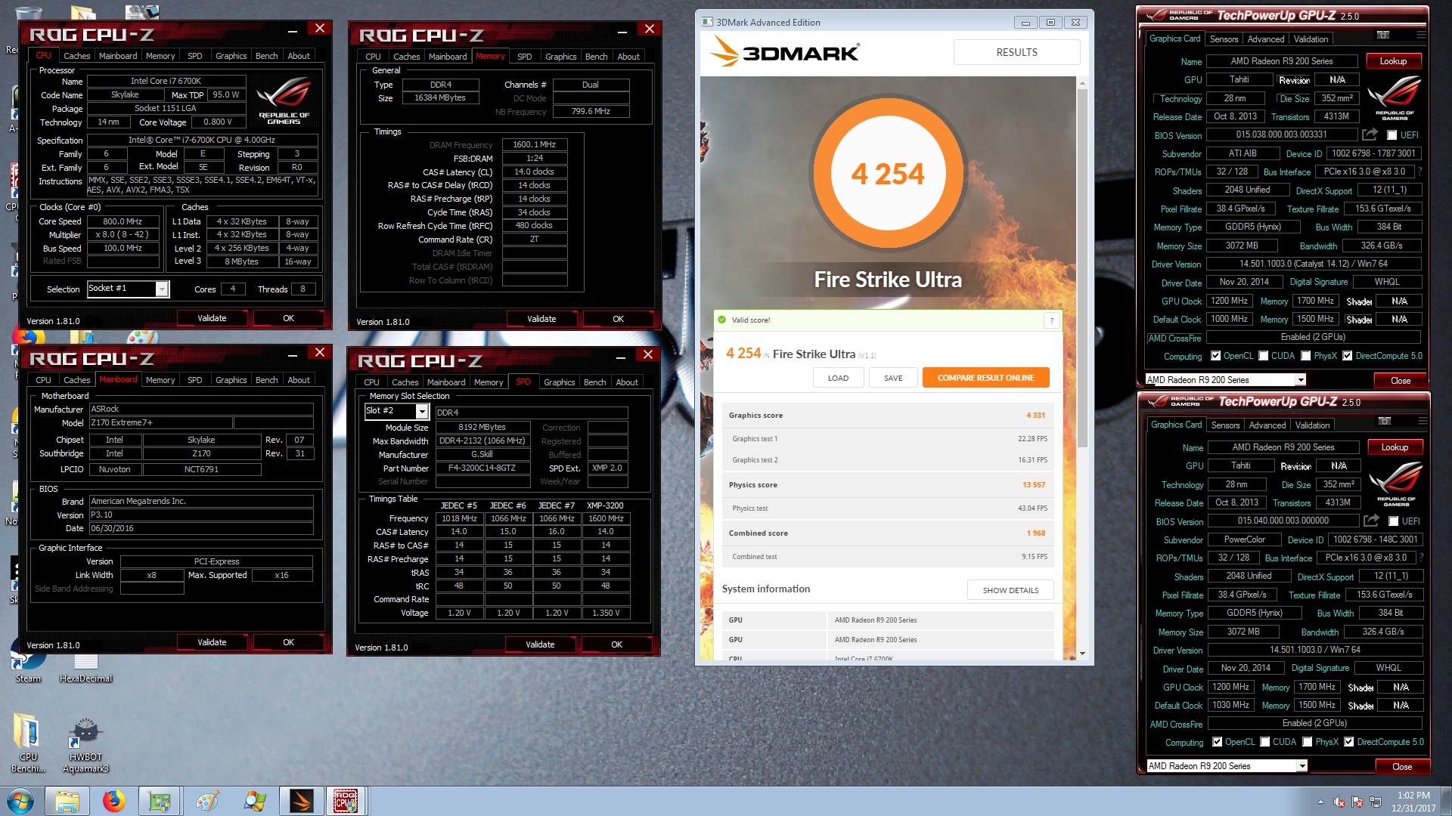Toggle the UEFI checkbox in ATI AIB GPU-Z

[x=1391, y=135]
